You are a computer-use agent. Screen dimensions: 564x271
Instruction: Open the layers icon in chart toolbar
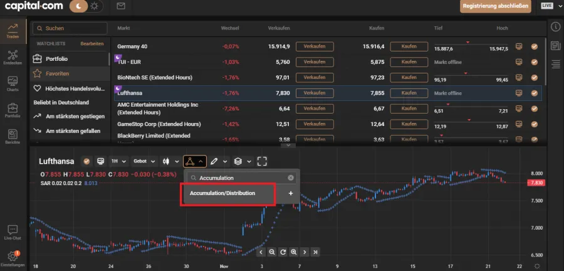[x=238, y=161]
